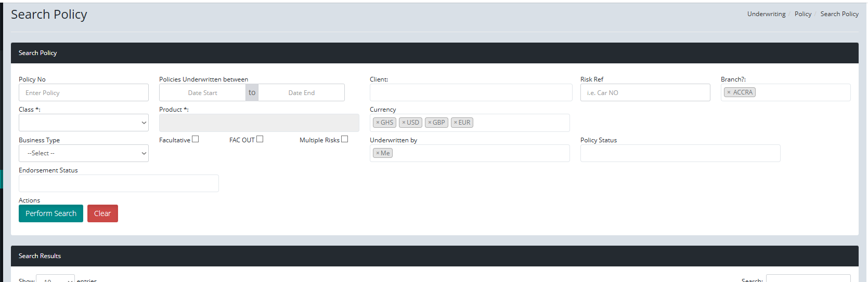Enable the Facultative checkbox
Screen dimensions: 868x282
[x=195, y=139]
